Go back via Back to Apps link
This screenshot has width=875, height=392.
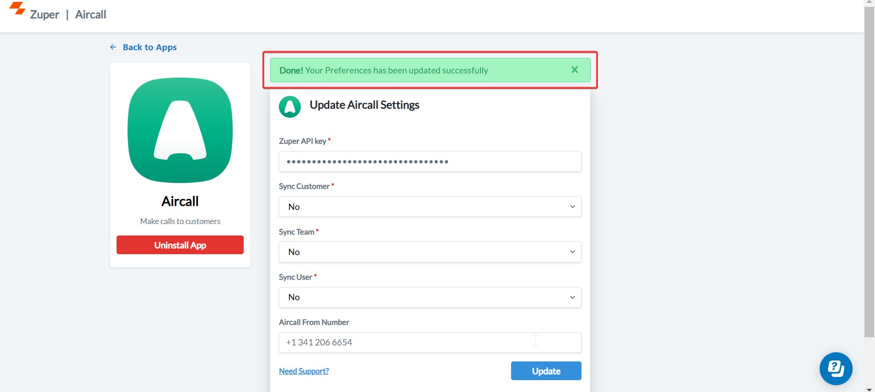[x=149, y=47]
